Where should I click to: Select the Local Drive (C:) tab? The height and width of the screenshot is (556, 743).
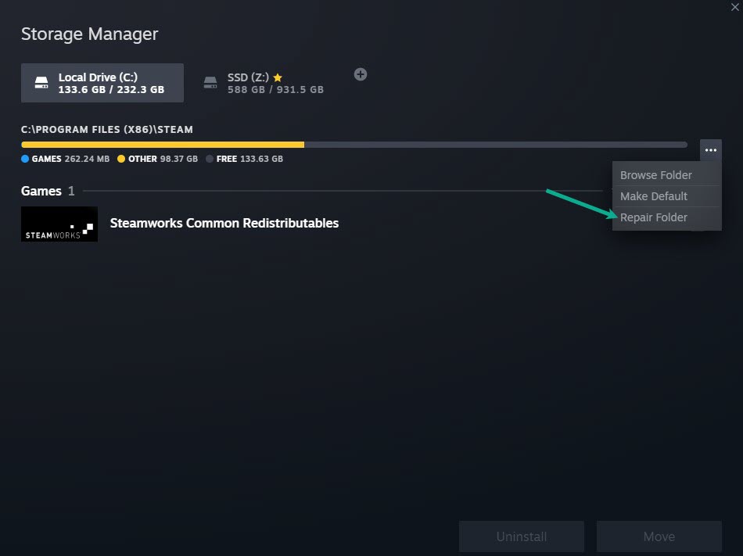[102, 83]
